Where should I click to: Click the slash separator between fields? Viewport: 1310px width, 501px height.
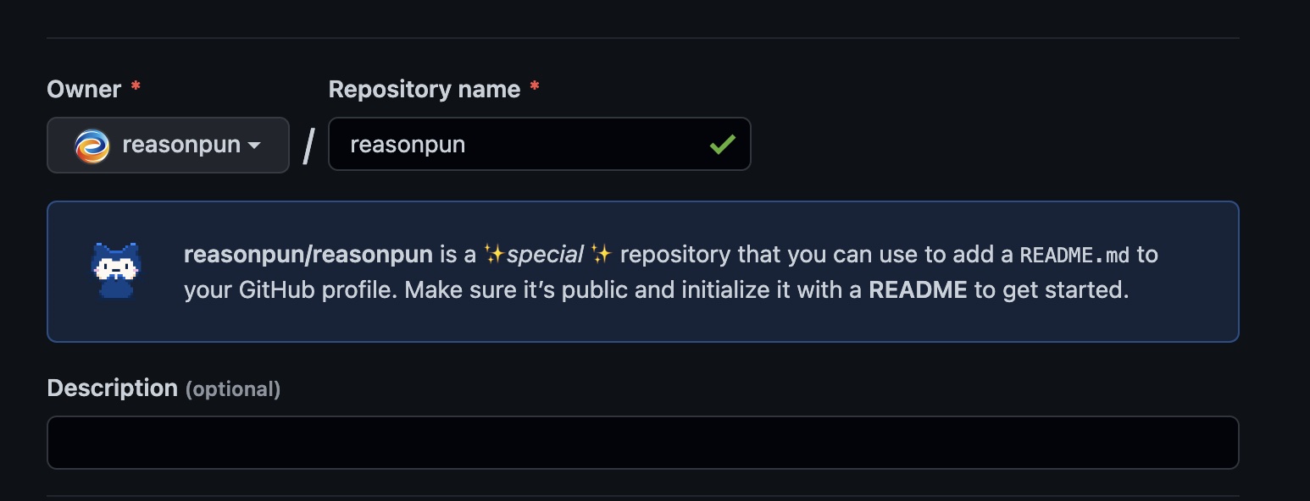308,146
